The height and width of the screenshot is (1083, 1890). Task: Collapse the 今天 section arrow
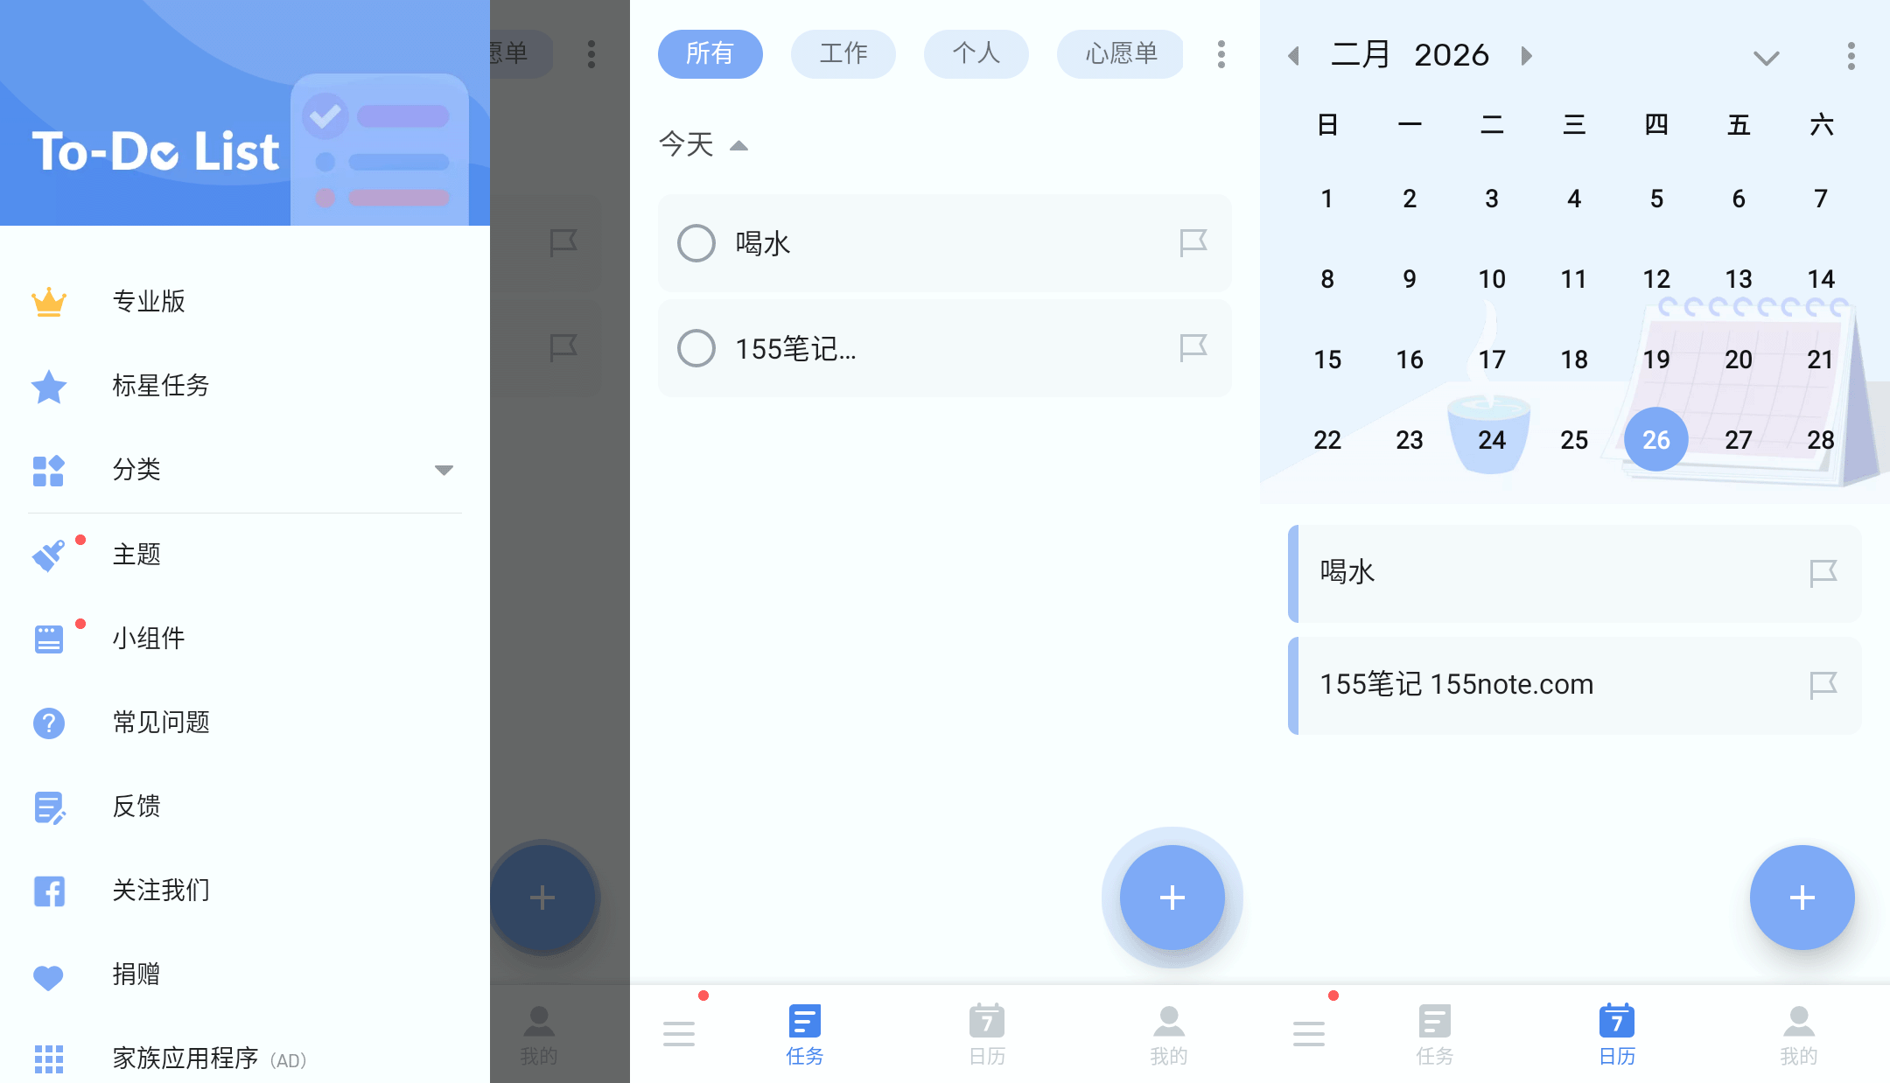[739, 145]
